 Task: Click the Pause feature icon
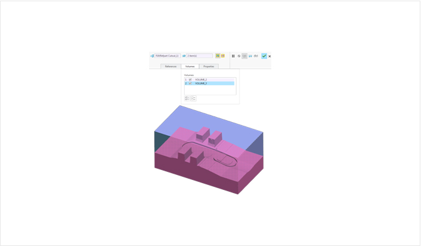[x=233, y=56]
